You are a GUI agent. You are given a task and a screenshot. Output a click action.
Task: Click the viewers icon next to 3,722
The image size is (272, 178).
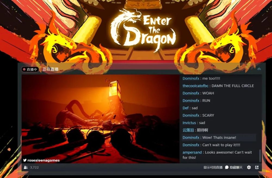pyautogui.click(x=26, y=167)
